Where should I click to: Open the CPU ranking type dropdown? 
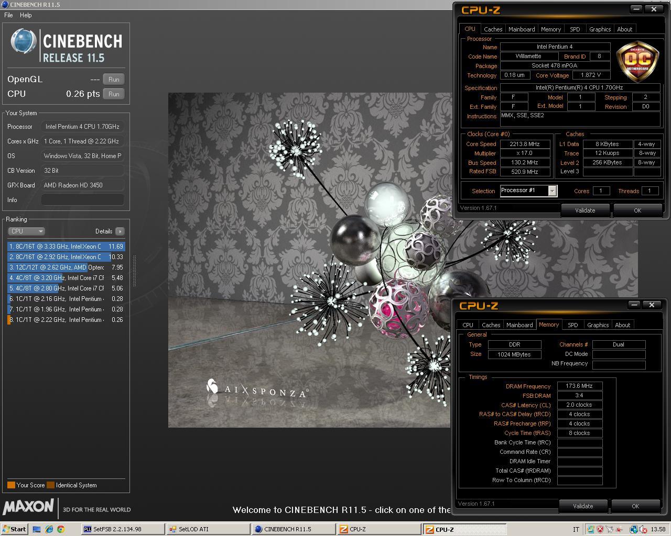click(26, 231)
